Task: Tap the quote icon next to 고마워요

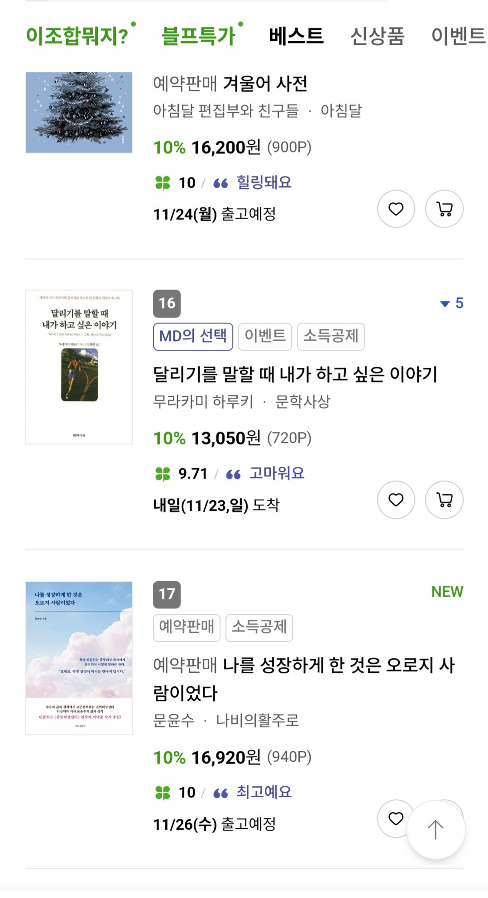Action: pos(232,474)
